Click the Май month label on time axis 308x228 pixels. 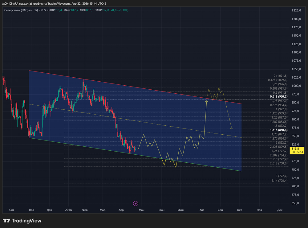tap(142, 210)
